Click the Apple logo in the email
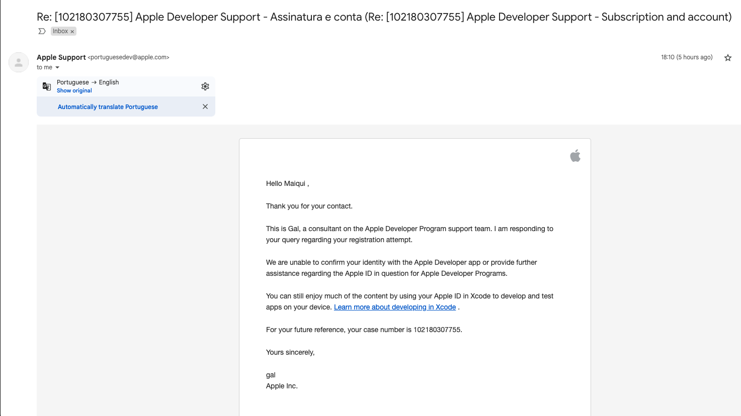741x416 pixels. click(575, 156)
